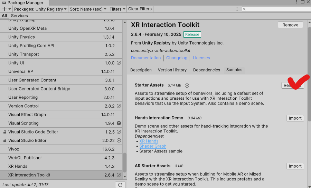Image resolution: width=311 pixels, height=188 pixels.
Task: Click the Clear Filters button
Action: 140,9
